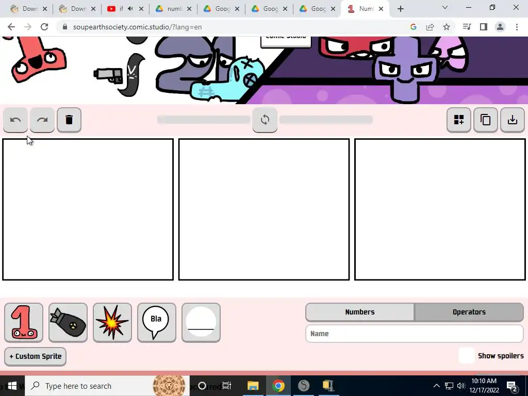Viewport: 528px width, 396px height.
Task: Open the notification center
Action: pyautogui.click(x=512, y=386)
